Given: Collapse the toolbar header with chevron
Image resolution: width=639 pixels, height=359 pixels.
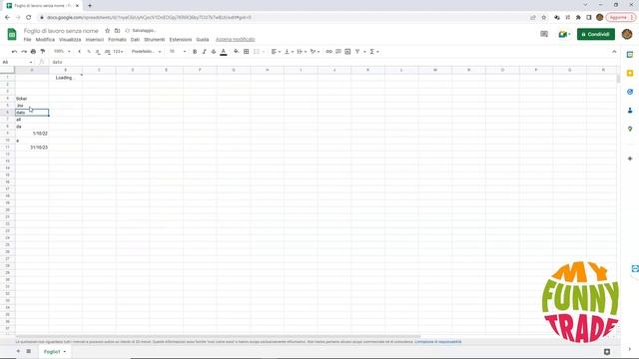Looking at the screenshot, I should [614, 52].
